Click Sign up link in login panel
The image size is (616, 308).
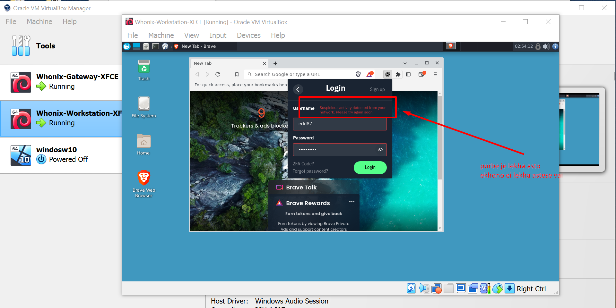coord(377,89)
